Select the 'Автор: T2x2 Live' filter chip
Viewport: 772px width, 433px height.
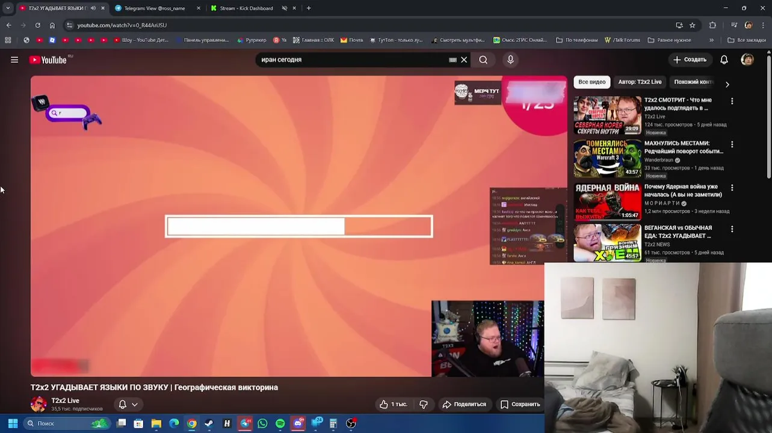click(640, 82)
